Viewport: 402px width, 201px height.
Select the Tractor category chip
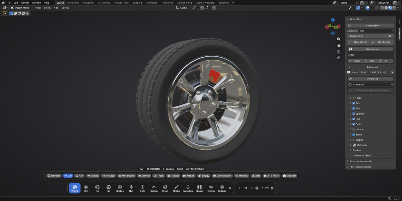[x=173, y=176]
